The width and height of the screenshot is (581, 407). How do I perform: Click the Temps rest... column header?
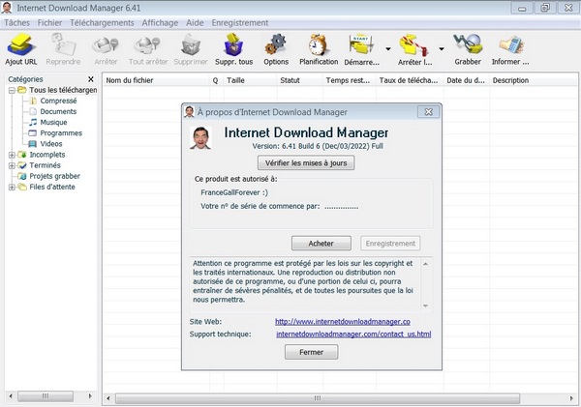(x=350, y=80)
